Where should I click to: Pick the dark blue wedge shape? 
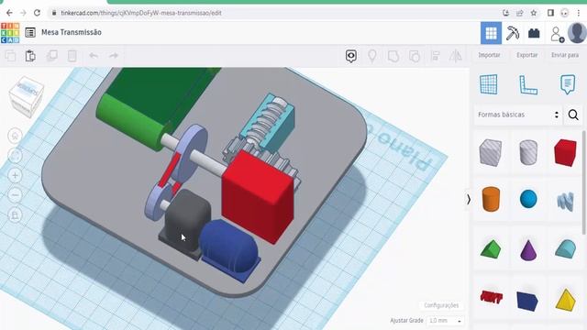pos(527,301)
